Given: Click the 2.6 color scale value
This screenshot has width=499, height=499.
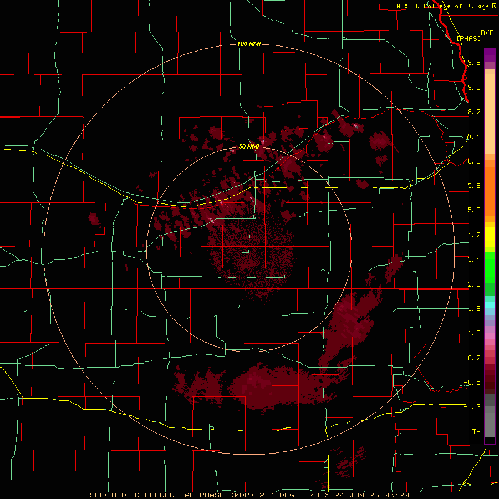Looking at the screenshot, I should [474, 284].
